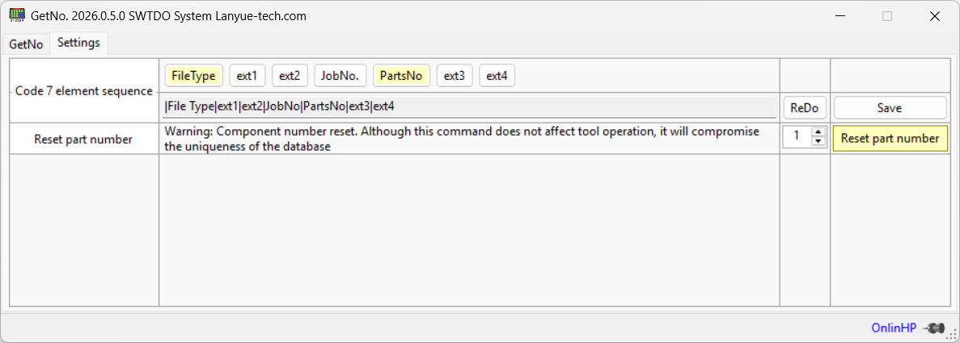Increase part number with spinner up arrow

point(818,133)
